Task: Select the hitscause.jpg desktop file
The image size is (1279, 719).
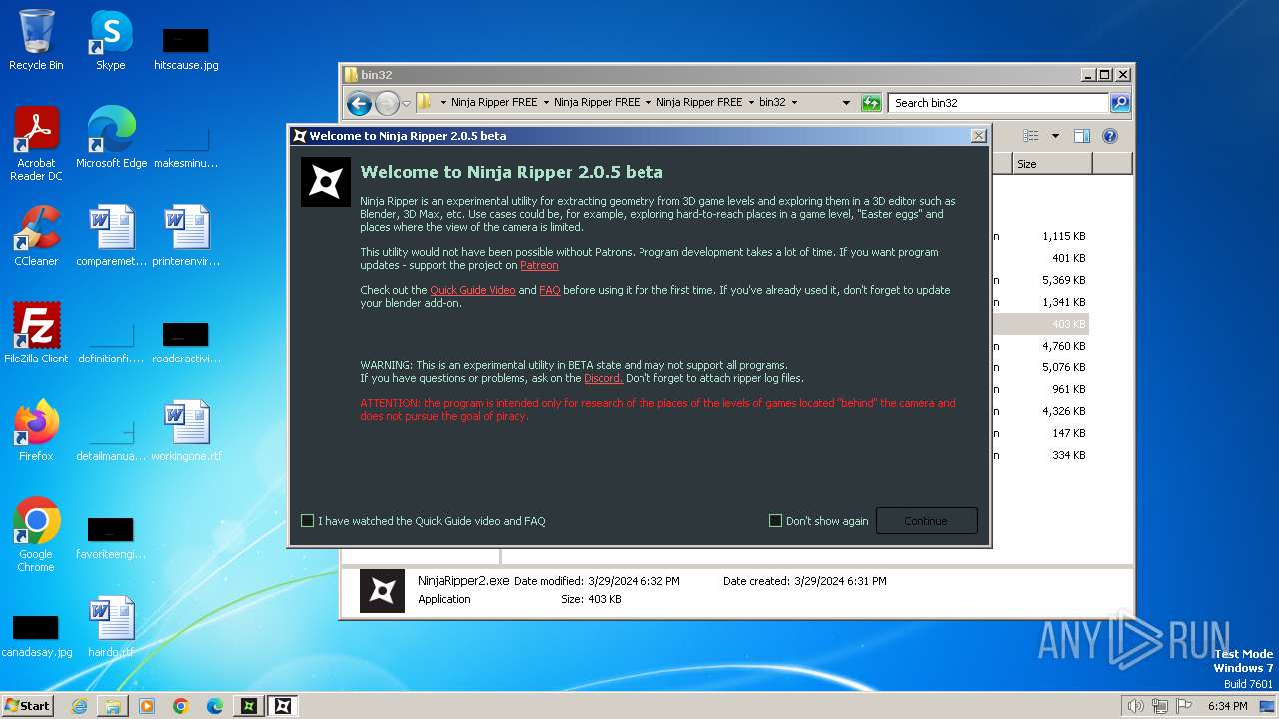Action: click(x=186, y=48)
